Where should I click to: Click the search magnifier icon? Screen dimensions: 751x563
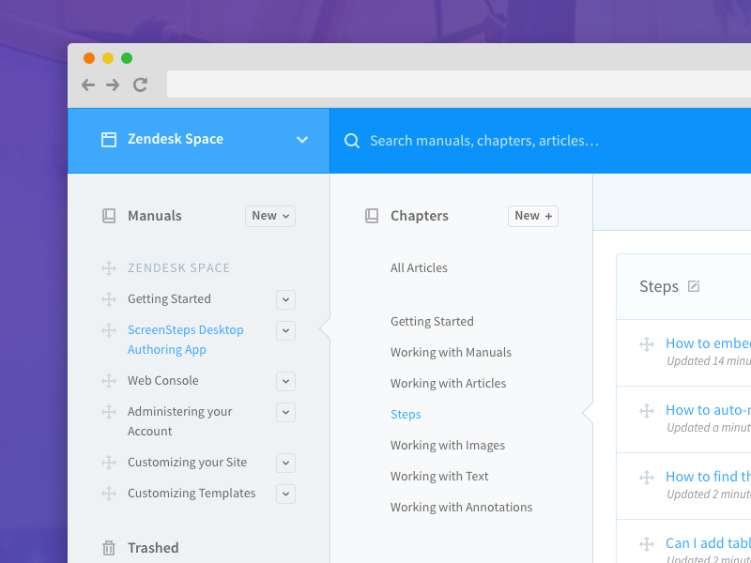351,141
